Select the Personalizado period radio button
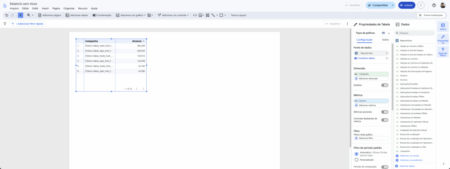This screenshot has height=169, width=450. pyautogui.click(x=356, y=160)
